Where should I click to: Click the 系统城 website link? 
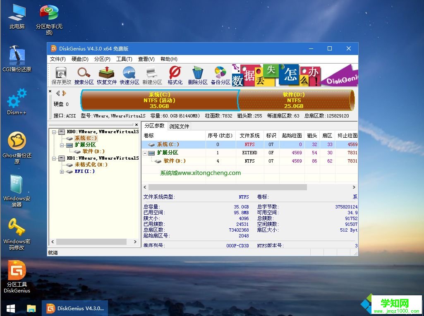click(200, 173)
